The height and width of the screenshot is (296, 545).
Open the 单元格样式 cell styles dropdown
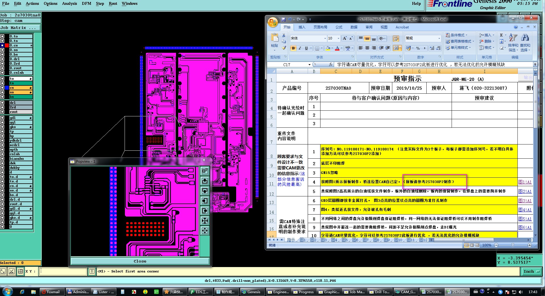[x=458, y=48]
